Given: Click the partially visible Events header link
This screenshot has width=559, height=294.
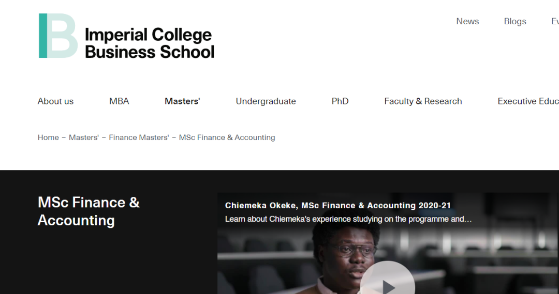Looking at the screenshot, I should tap(554, 21).
